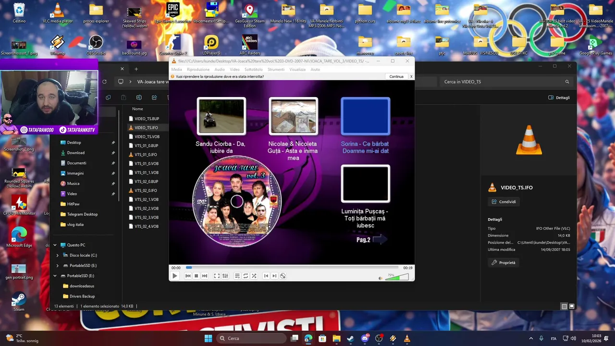615x346 pixels.
Task: Open the Strumenti menu in VLC
Action: point(276,69)
